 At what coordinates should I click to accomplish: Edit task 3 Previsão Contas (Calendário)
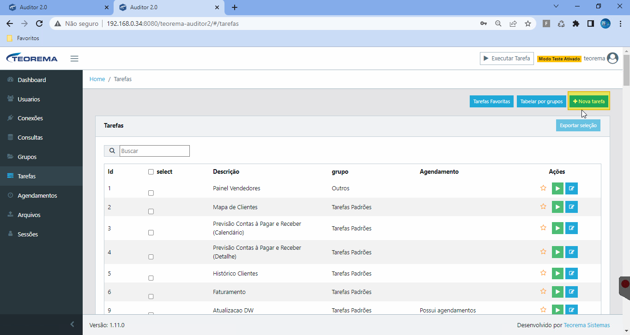(571, 228)
